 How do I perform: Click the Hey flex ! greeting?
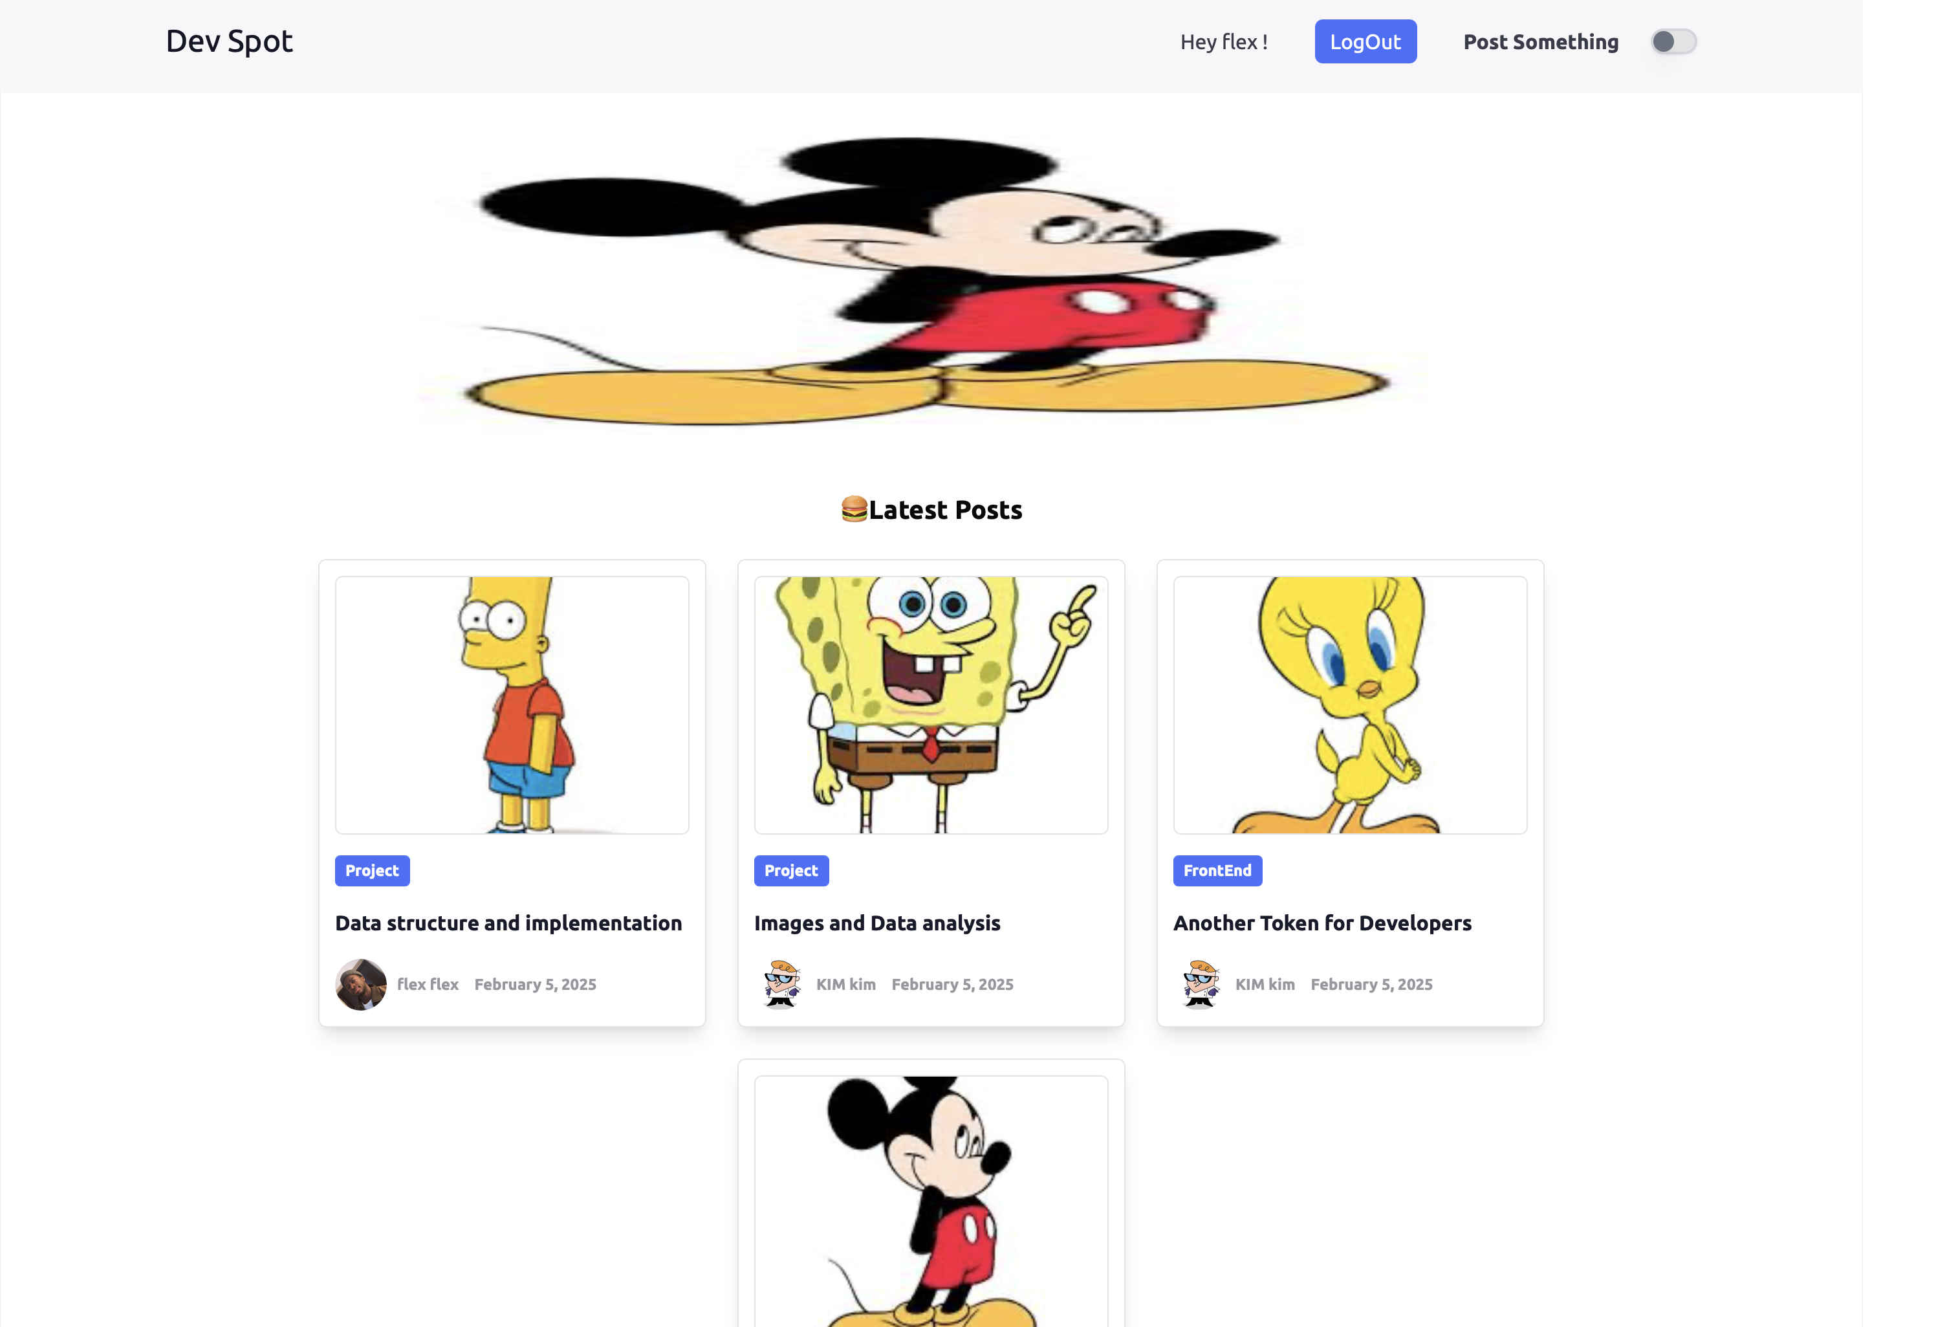(1224, 41)
